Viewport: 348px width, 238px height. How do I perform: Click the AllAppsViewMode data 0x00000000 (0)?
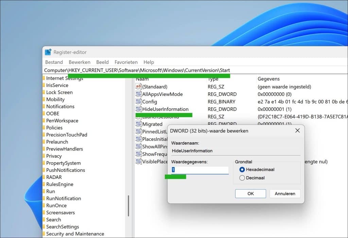coord(275,94)
